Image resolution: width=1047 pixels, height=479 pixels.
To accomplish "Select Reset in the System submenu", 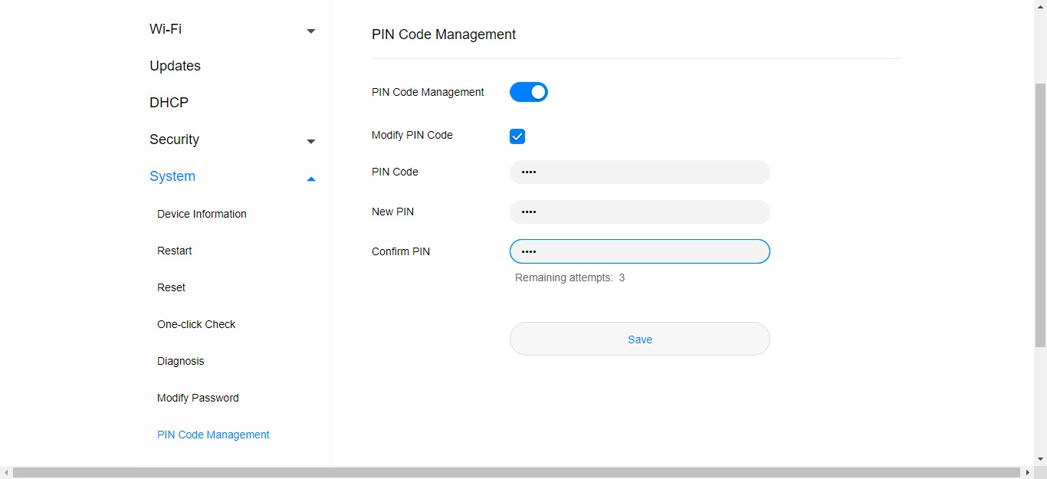I will pos(172,287).
